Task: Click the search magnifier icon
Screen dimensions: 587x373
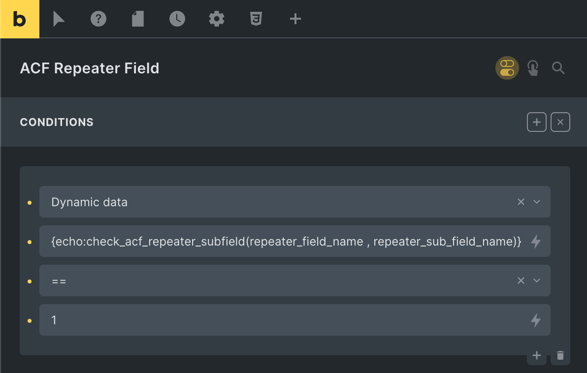Action: click(558, 68)
